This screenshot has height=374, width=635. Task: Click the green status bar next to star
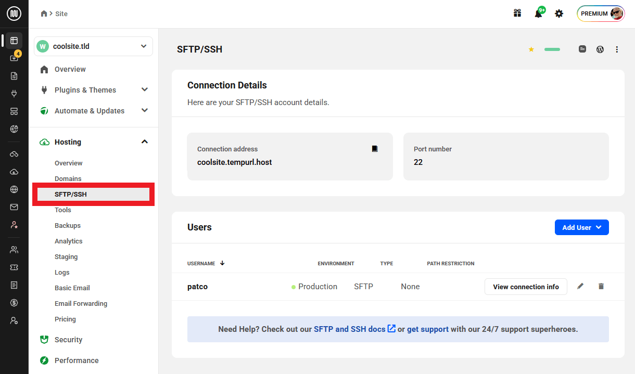552,49
